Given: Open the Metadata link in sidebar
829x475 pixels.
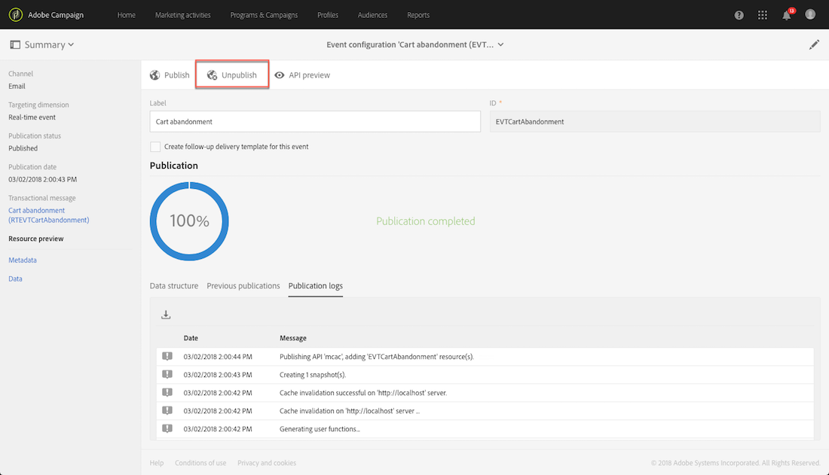Looking at the screenshot, I should click(x=23, y=260).
